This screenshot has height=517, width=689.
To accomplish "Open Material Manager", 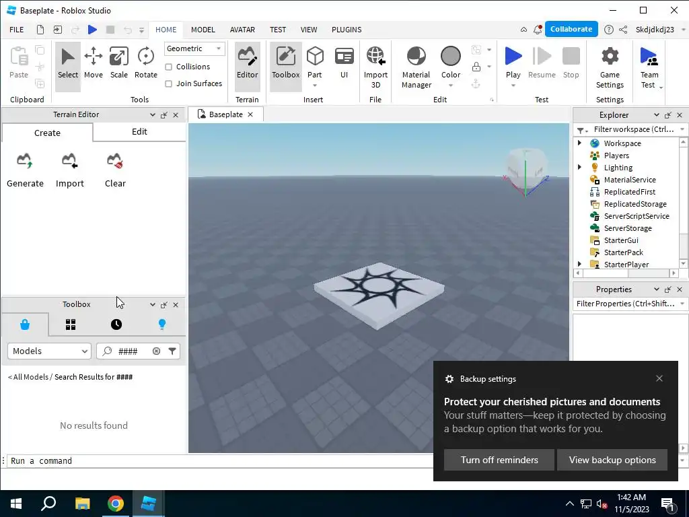I will tap(416, 67).
